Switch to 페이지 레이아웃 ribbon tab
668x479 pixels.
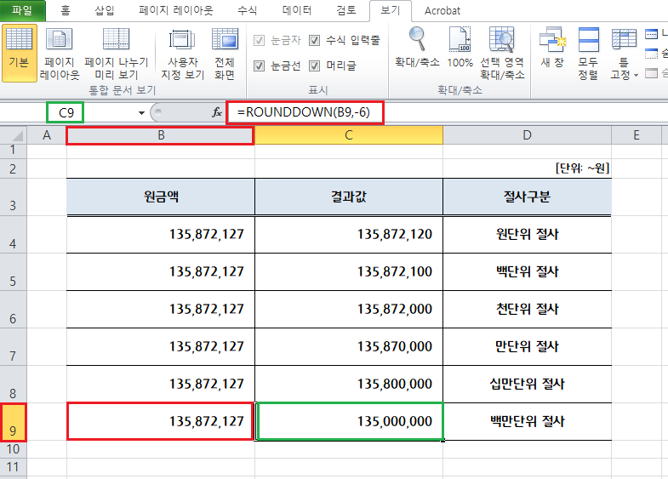[x=176, y=10]
